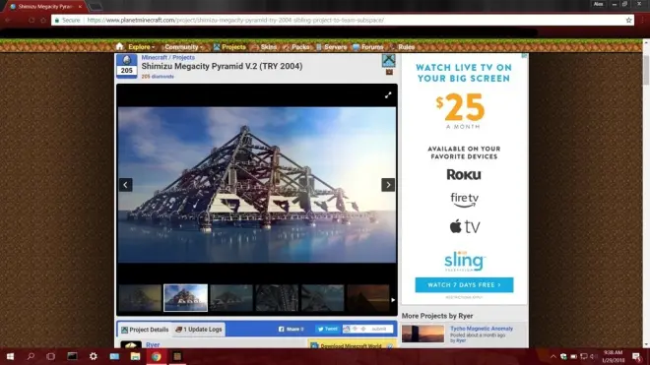Image resolution: width=650 pixels, height=365 pixels.
Task: Open Settings gear on taskbar
Action: pos(94,356)
